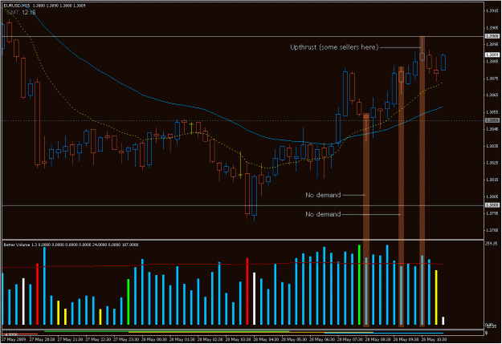Image resolution: width=502 pixels, height=344 pixels.
Task: Click the 1.3865 price scale value
Action: coord(492,95)
